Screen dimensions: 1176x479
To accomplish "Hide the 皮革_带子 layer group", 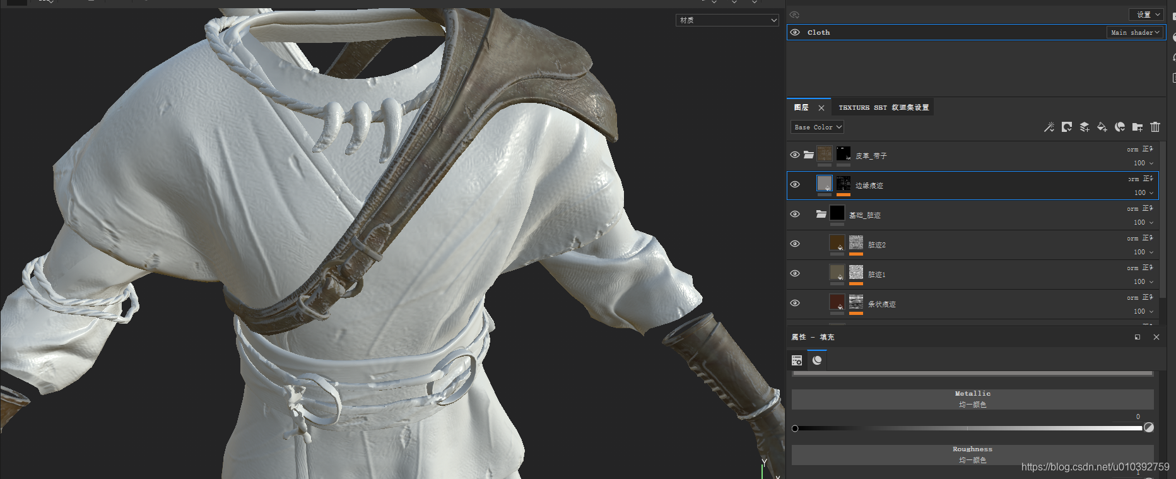I will [795, 155].
